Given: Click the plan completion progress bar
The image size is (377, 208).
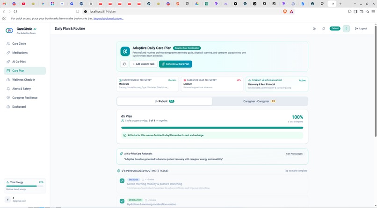Looking at the screenshot, I should point(212,128).
